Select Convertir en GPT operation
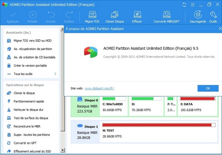Screen dimensions: 222x155 (x=22, y=143)
